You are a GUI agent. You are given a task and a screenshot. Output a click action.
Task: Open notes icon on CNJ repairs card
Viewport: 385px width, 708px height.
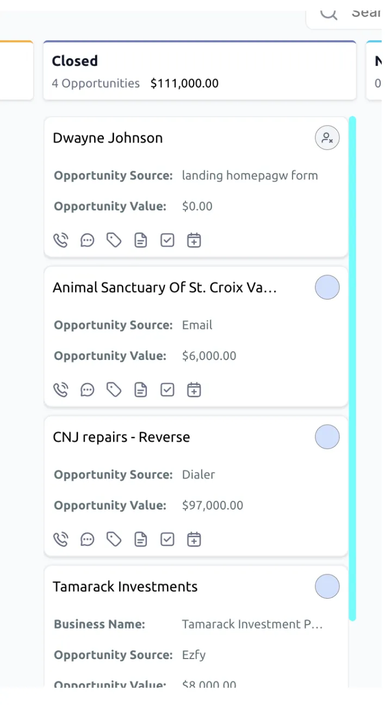coord(141,539)
